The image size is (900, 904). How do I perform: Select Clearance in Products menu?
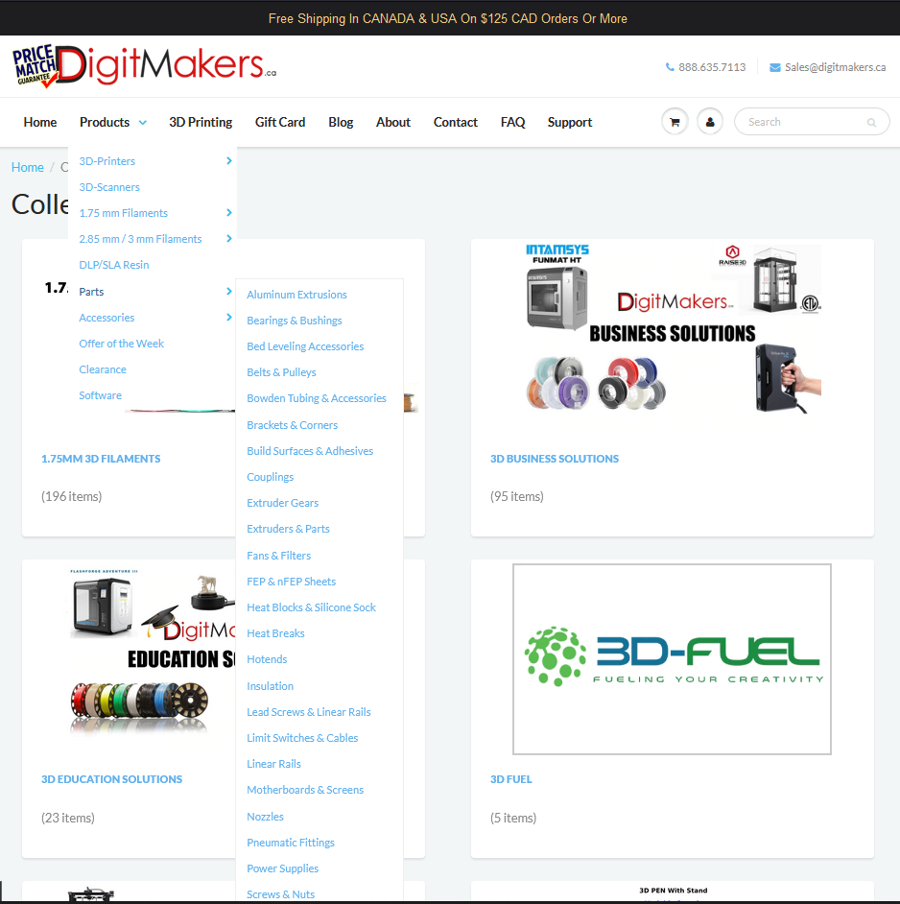tap(103, 369)
